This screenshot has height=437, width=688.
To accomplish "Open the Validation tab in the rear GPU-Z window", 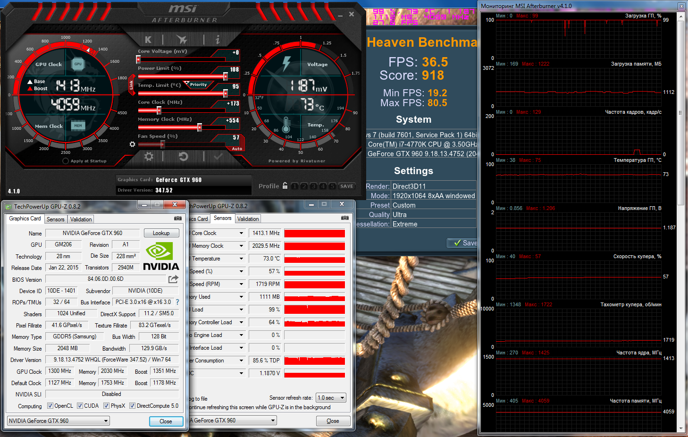I will pyautogui.click(x=248, y=219).
